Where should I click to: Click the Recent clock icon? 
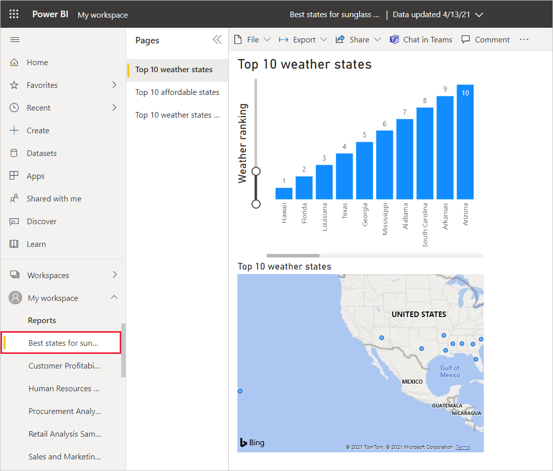(x=14, y=108)
